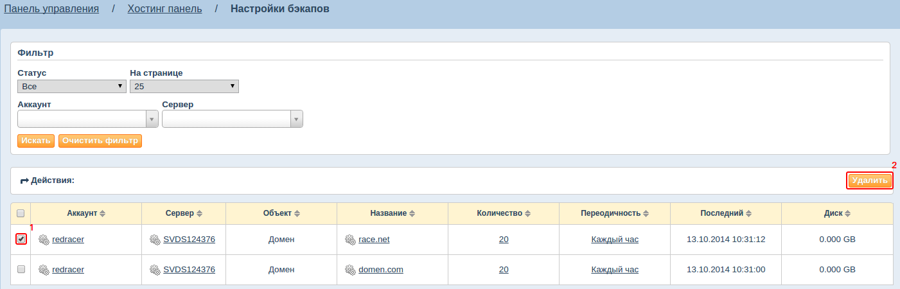This screenshot has width=900, height=289.
Task: Go to Хостинг панель breadcrumb
Action: pos(165,9)
